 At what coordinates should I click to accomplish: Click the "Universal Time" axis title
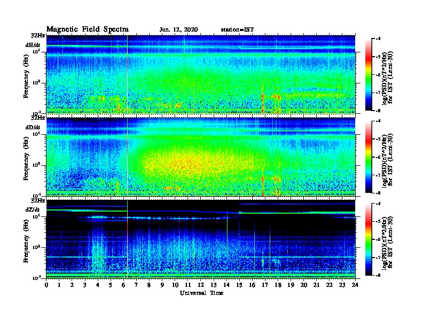(x=201, y=293)
